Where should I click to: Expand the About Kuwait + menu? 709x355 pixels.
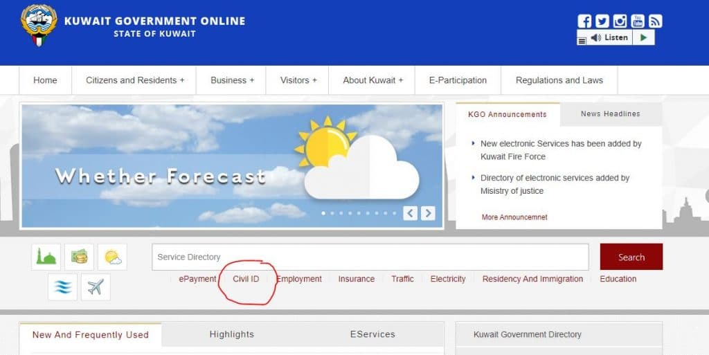[373, 80]
